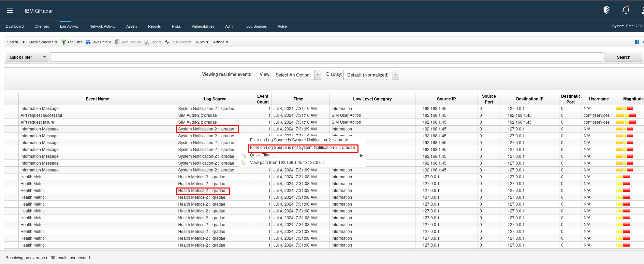
Task: Pause real-time event streaming
Action: [637, 42]
